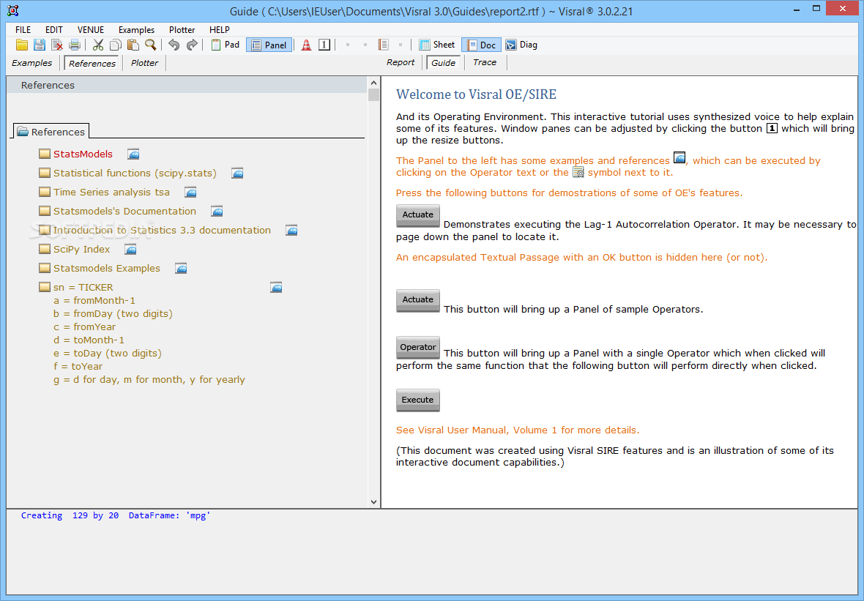Toggle the Panel view button
The height and width of the screenshot is (601, 864).
pyautogui.click(x=269, y=45)
